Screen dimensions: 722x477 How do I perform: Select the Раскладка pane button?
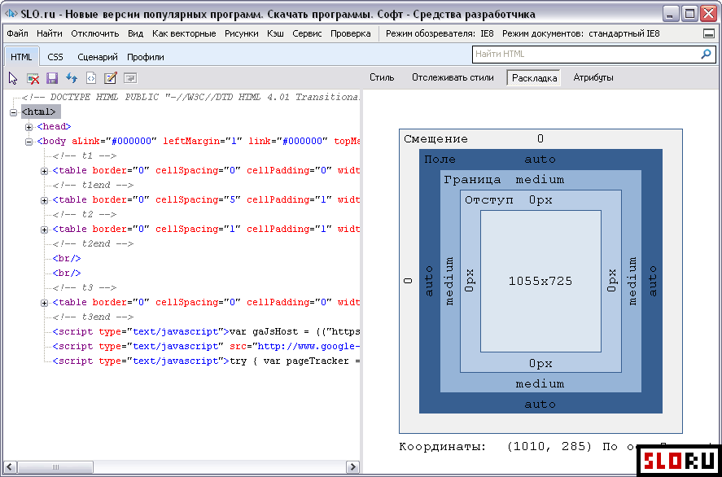535,78
